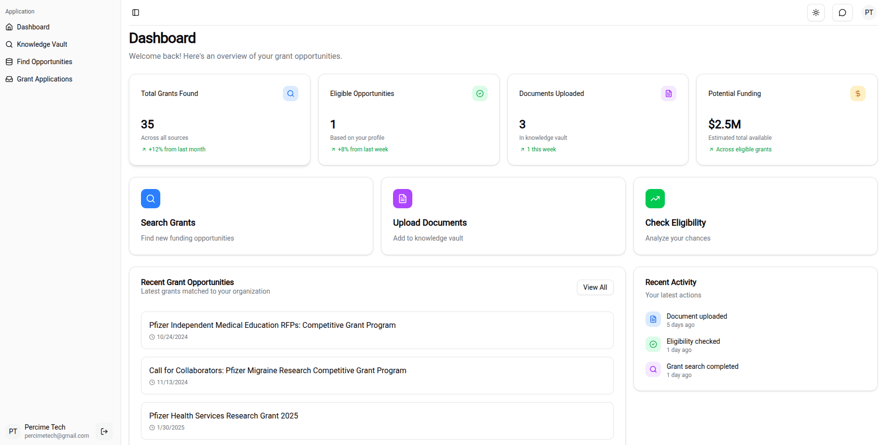This screenshot has height=445, width=885.
Task: Click the sign-out icon next to Percime Tech
Action: pos(104,432)
